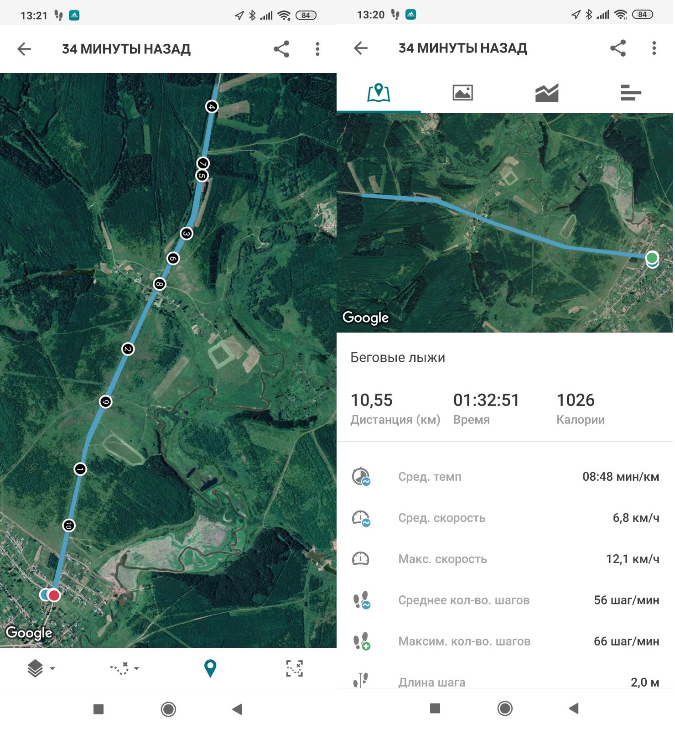Switch to the map tab
This screenshot has width=675, height=729.
379,93
